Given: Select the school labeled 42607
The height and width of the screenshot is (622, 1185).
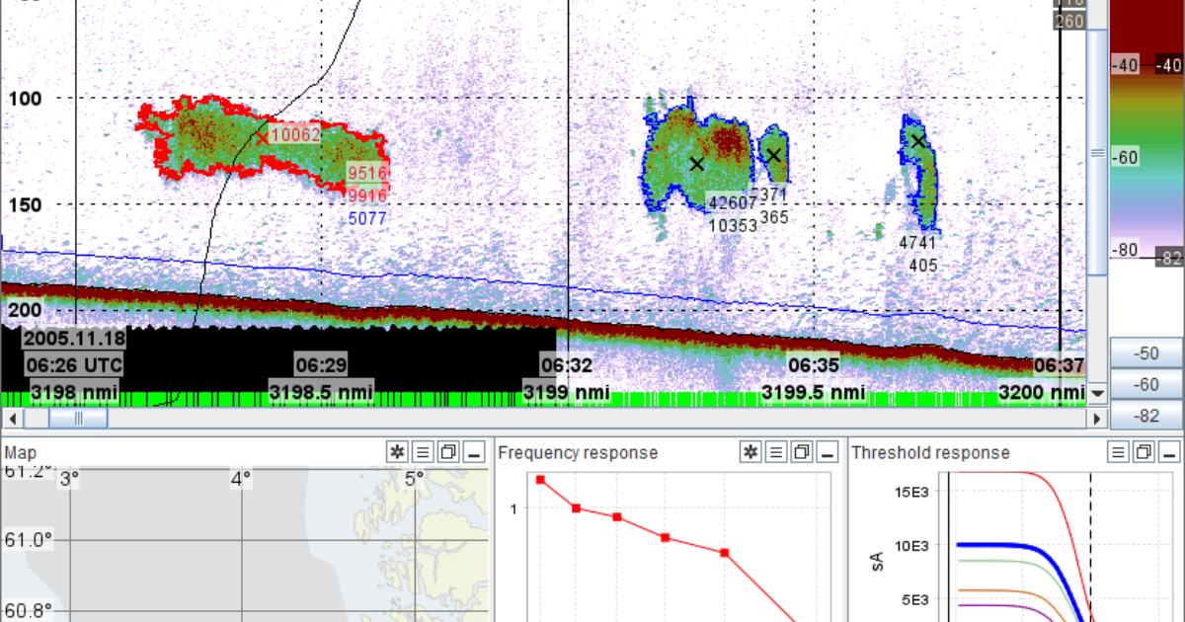Looking at the screenshot, I should (x=696, y=163).
